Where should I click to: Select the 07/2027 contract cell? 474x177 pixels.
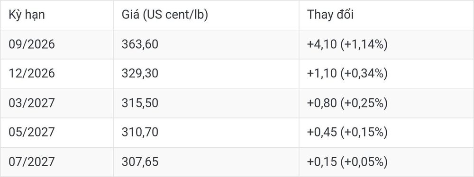click(x=32, y=162)
